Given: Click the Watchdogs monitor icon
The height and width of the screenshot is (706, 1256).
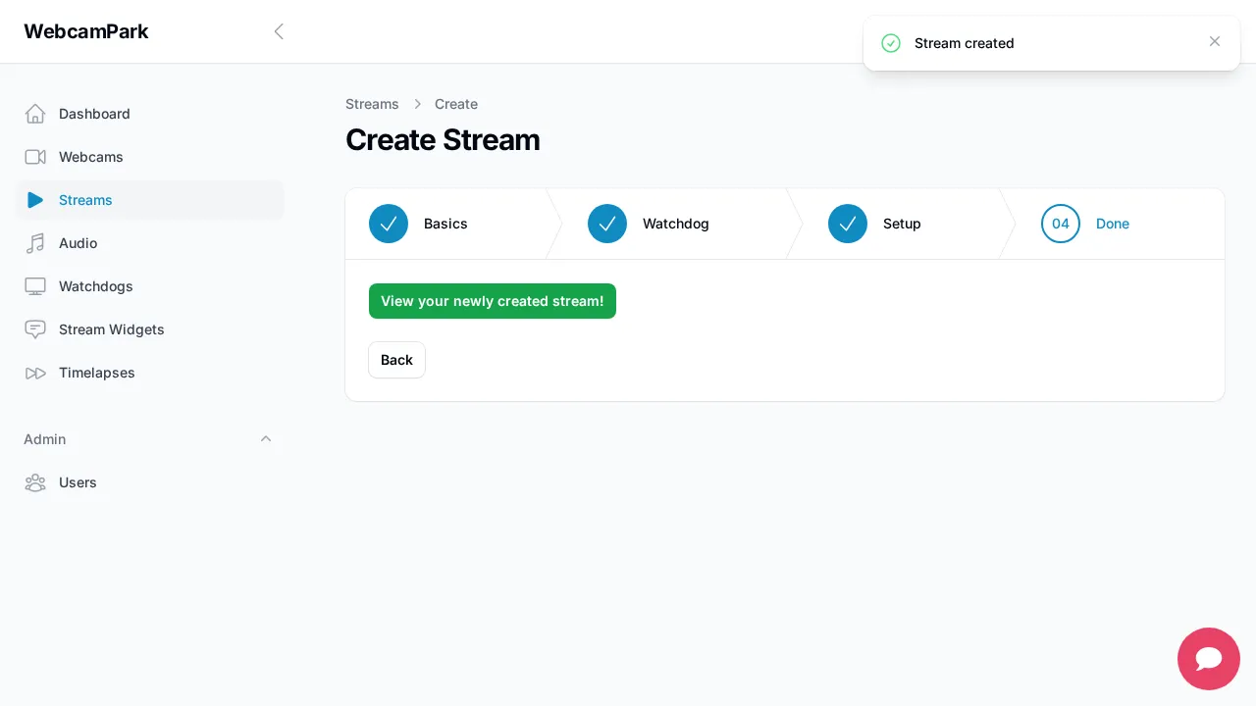Looking at the screenshot, I should tap(35, 286).
